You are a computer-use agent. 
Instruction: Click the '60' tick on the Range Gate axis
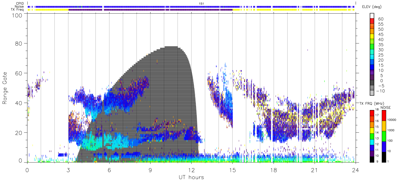pos(19,73)
